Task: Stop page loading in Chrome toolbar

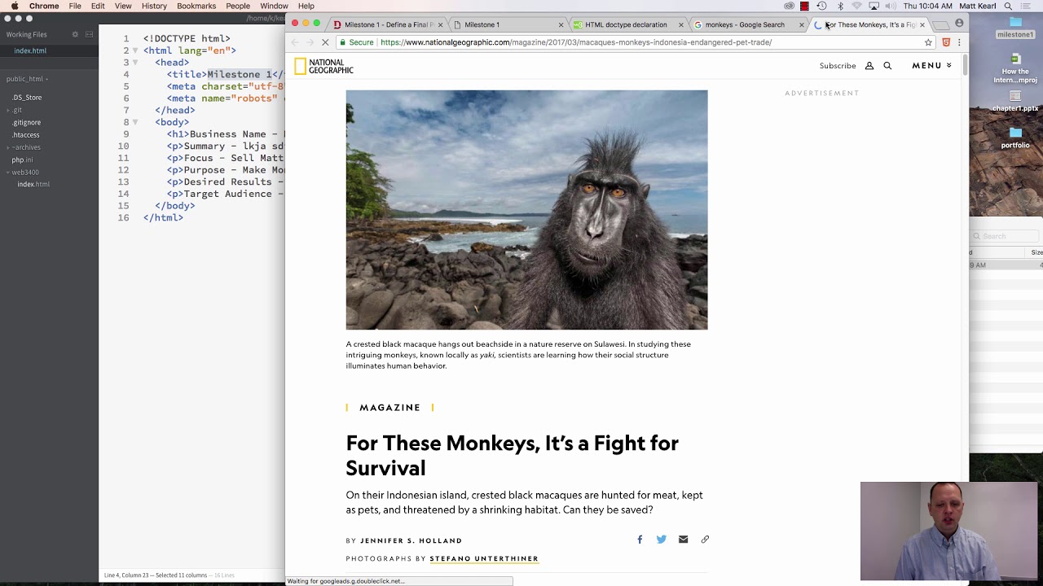Action: [x=324, y=42]
